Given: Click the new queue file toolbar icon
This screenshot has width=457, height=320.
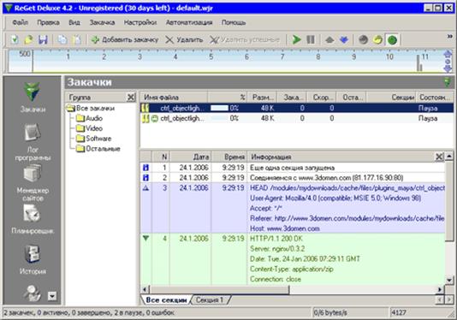Looking at the screenshot, I should (x=15, y=39).
